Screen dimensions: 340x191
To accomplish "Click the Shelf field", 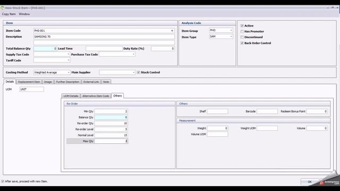I will tap(217, 111).
